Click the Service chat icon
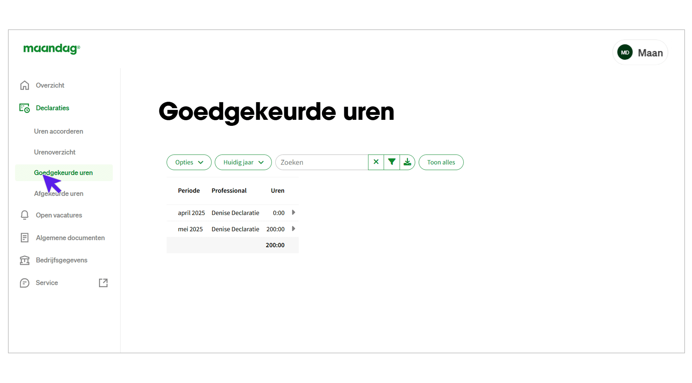The image size is (692, 383). pyautogui.click(x=24, y=283)
